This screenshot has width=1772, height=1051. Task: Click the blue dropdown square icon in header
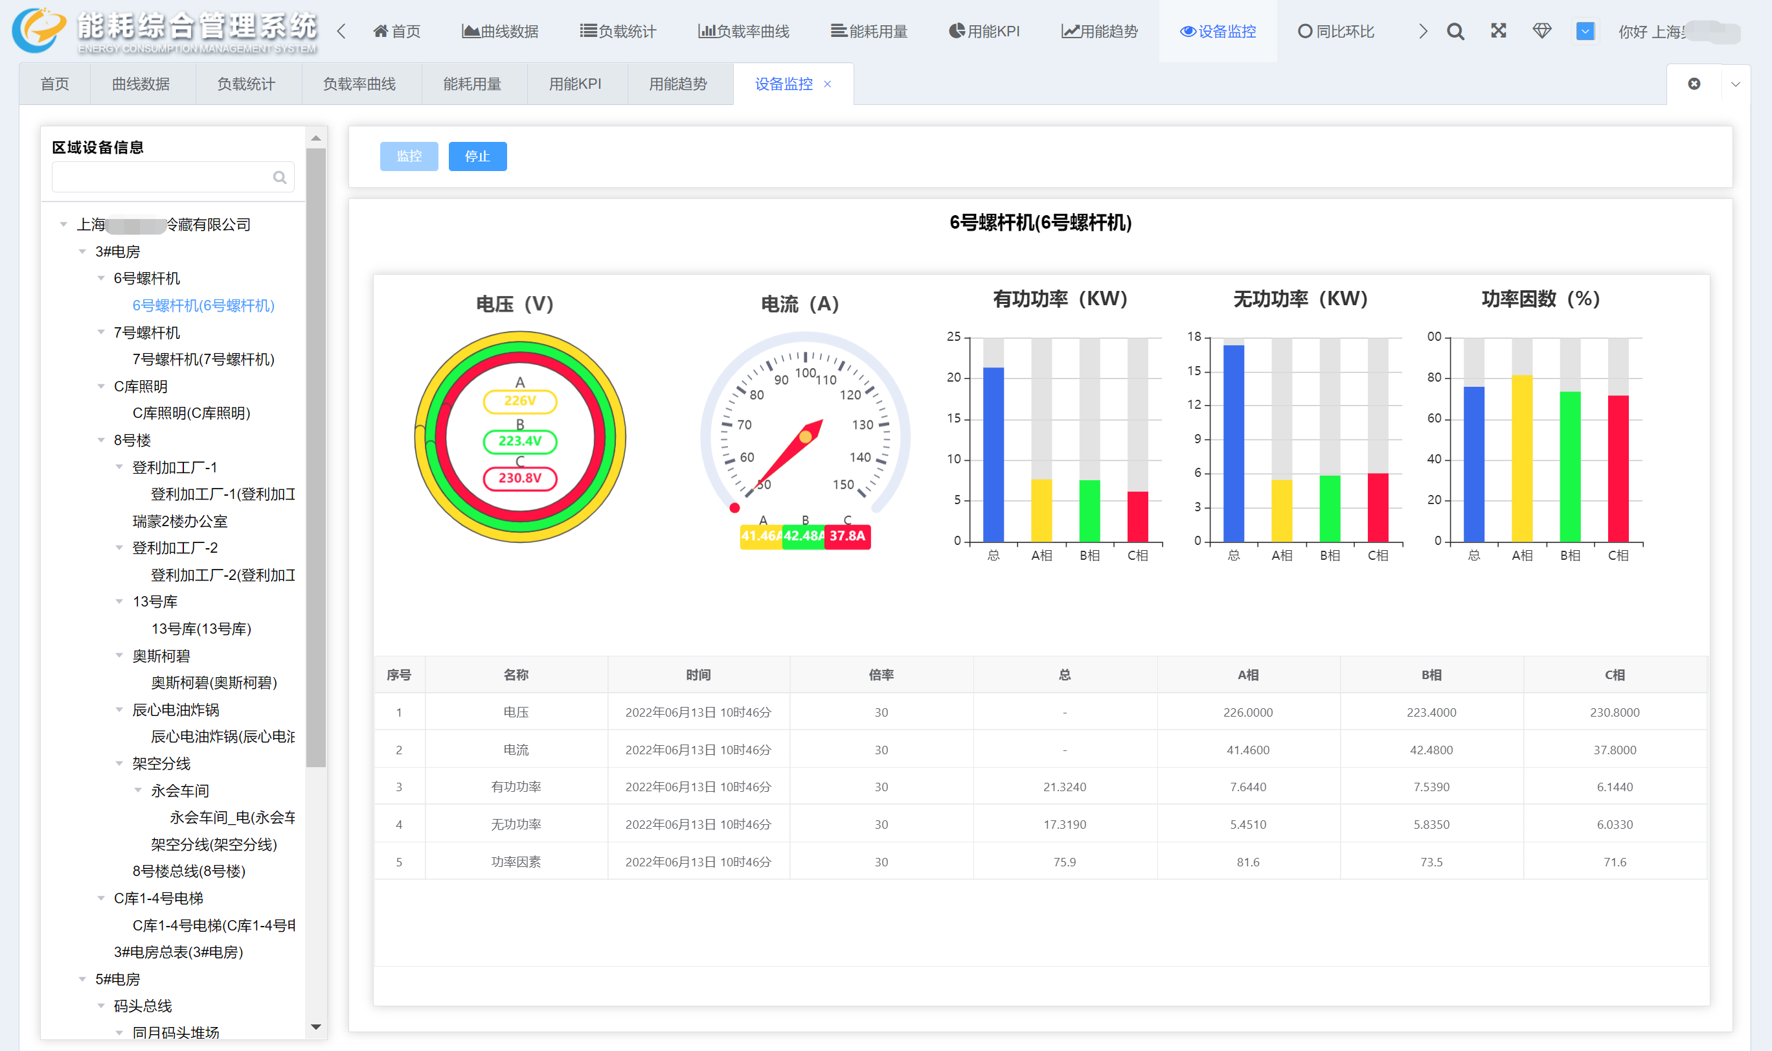[x=1585, y=31]
